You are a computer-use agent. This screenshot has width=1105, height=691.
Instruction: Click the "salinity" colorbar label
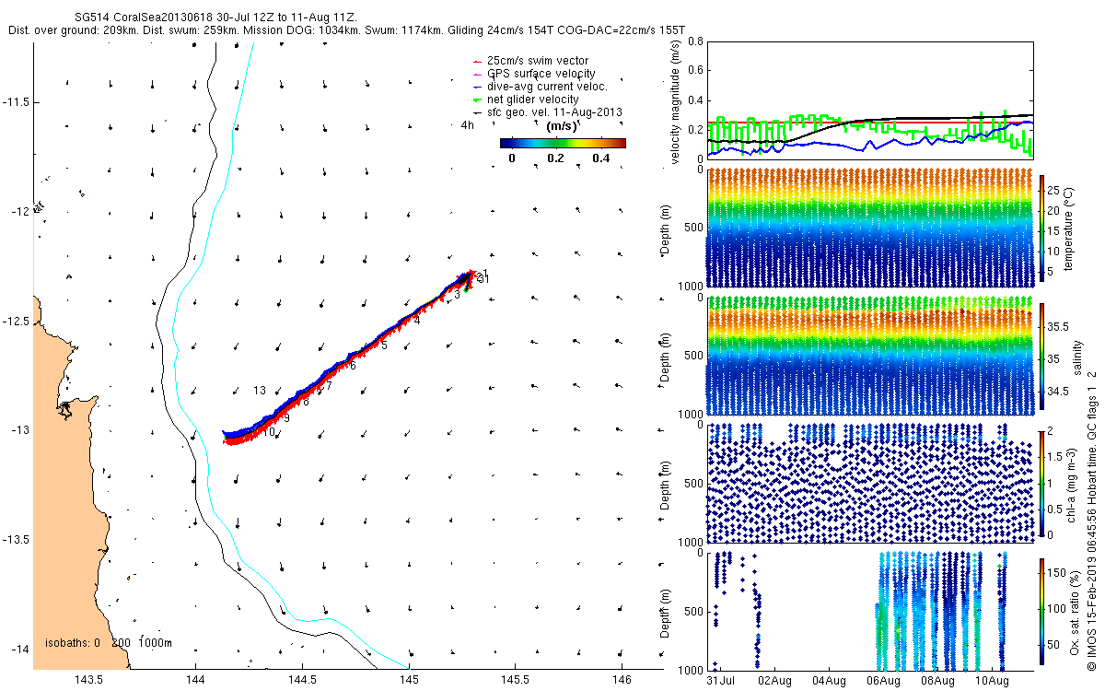pos(1076,357)
